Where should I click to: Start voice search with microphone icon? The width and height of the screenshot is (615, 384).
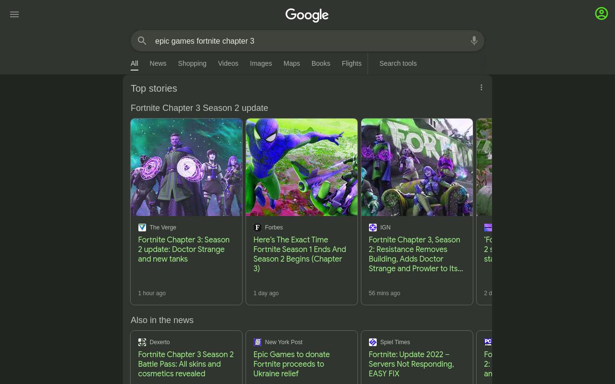point(474,41)
